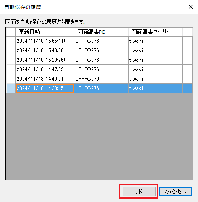Click the 図面編集ユーザー column header
The height and width of the screenshot is (202, 198).
click(x=155, y=32)
